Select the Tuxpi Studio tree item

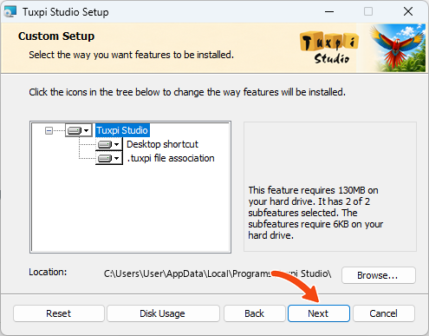coord(122,130)
